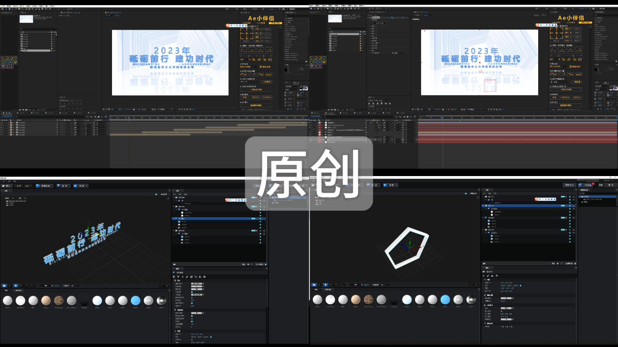Click the fourth easing curve icon in top-left Ae小伴侣 panel
The width and height of the screenshot is (618, 347).
pyautogui.click(x=268, y=50)
